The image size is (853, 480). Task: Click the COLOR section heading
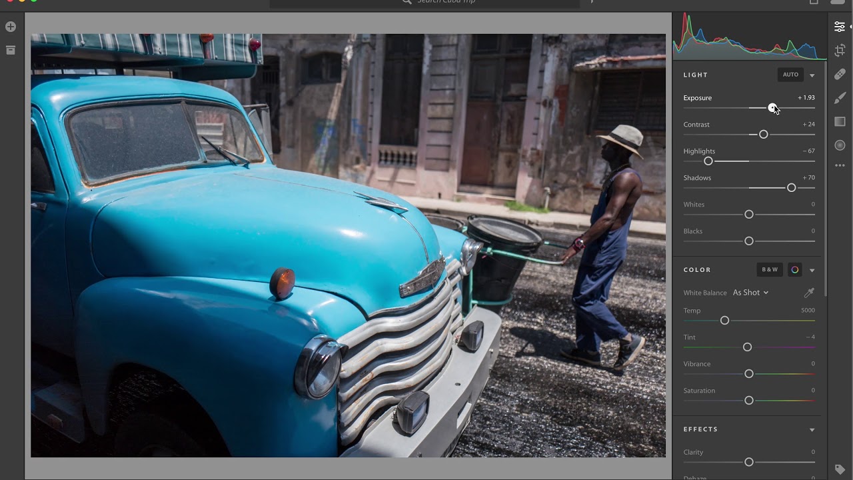pyautogui.click(x=697, y=270)
